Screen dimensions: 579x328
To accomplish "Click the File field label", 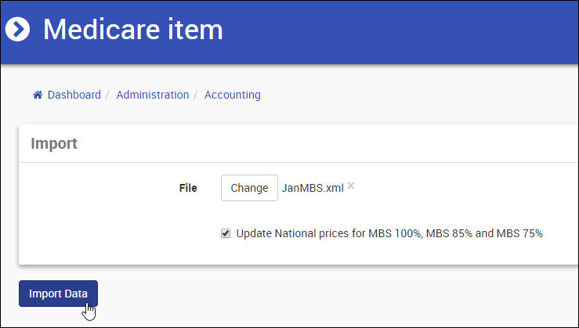I will [188, 188].
